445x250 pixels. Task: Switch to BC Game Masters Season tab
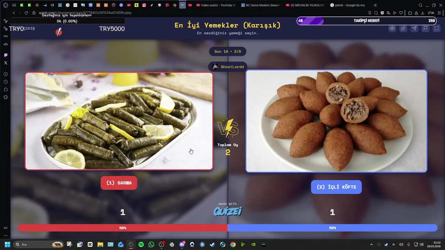tap(261, 5)
